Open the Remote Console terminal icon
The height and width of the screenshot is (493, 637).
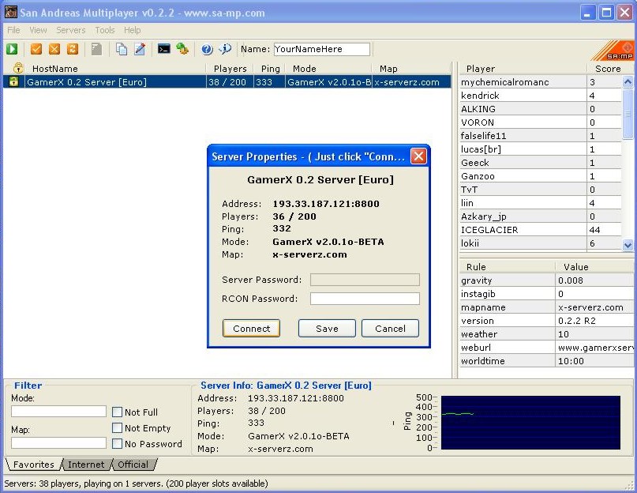click(164, 49)
